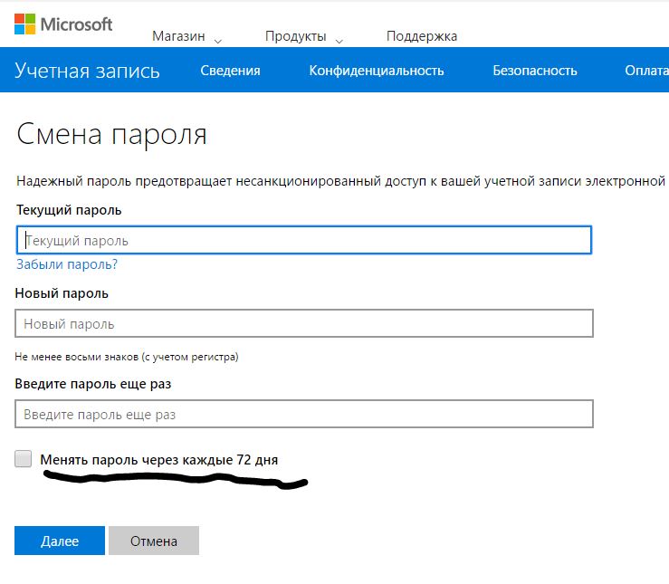Enable the change password every 72 days checkbox
Viewport: 669px width, 584px height.
click(x=23, y=459)
